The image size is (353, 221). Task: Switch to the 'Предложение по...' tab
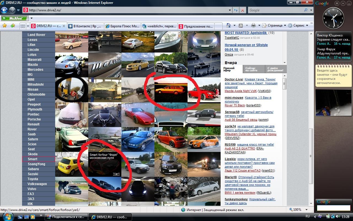[x=196, y=26]
